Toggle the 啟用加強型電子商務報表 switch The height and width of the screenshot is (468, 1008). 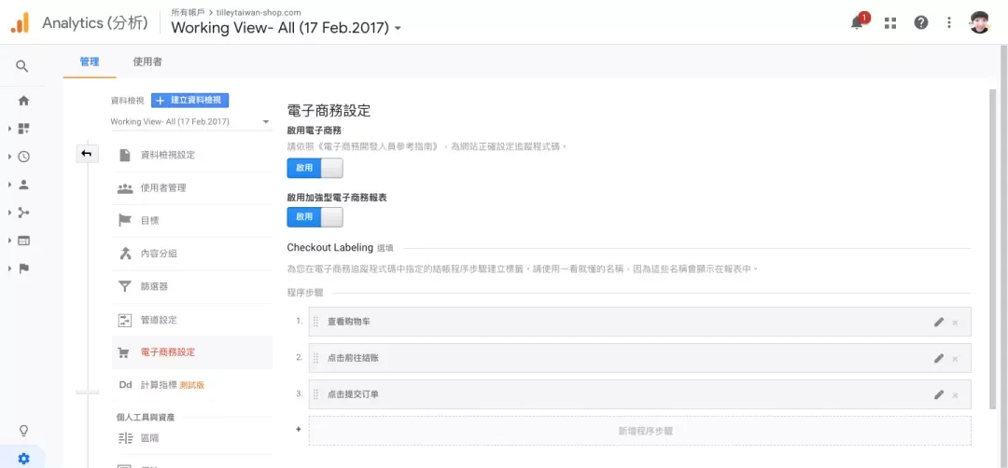315,217
